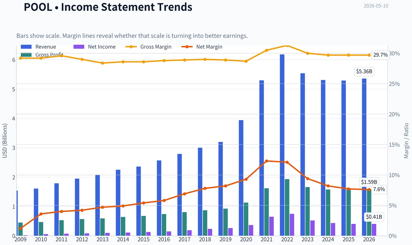
Task: Click the 2010 x-axis year label
Action: coord(41,239)
